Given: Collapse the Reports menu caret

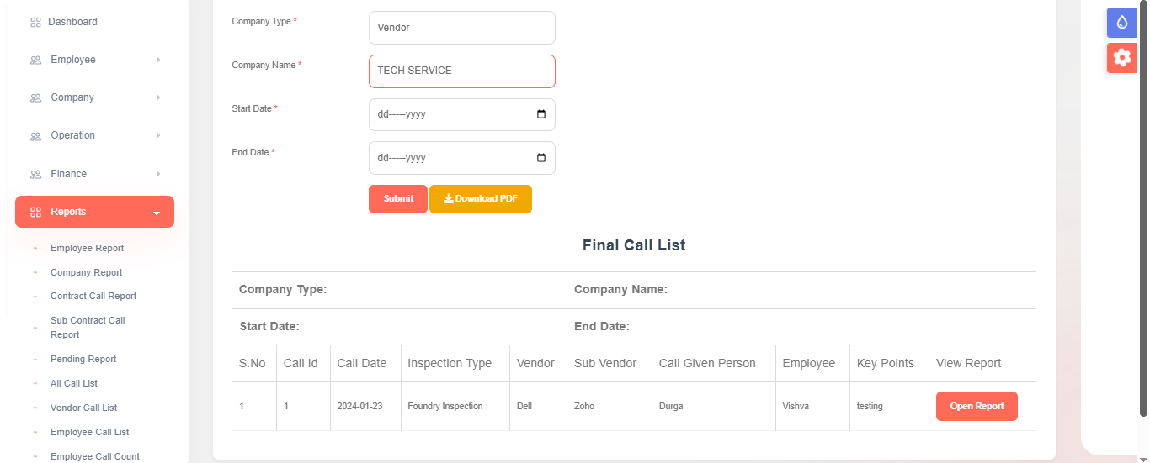Looking at the screenshot, I should 157,213.
